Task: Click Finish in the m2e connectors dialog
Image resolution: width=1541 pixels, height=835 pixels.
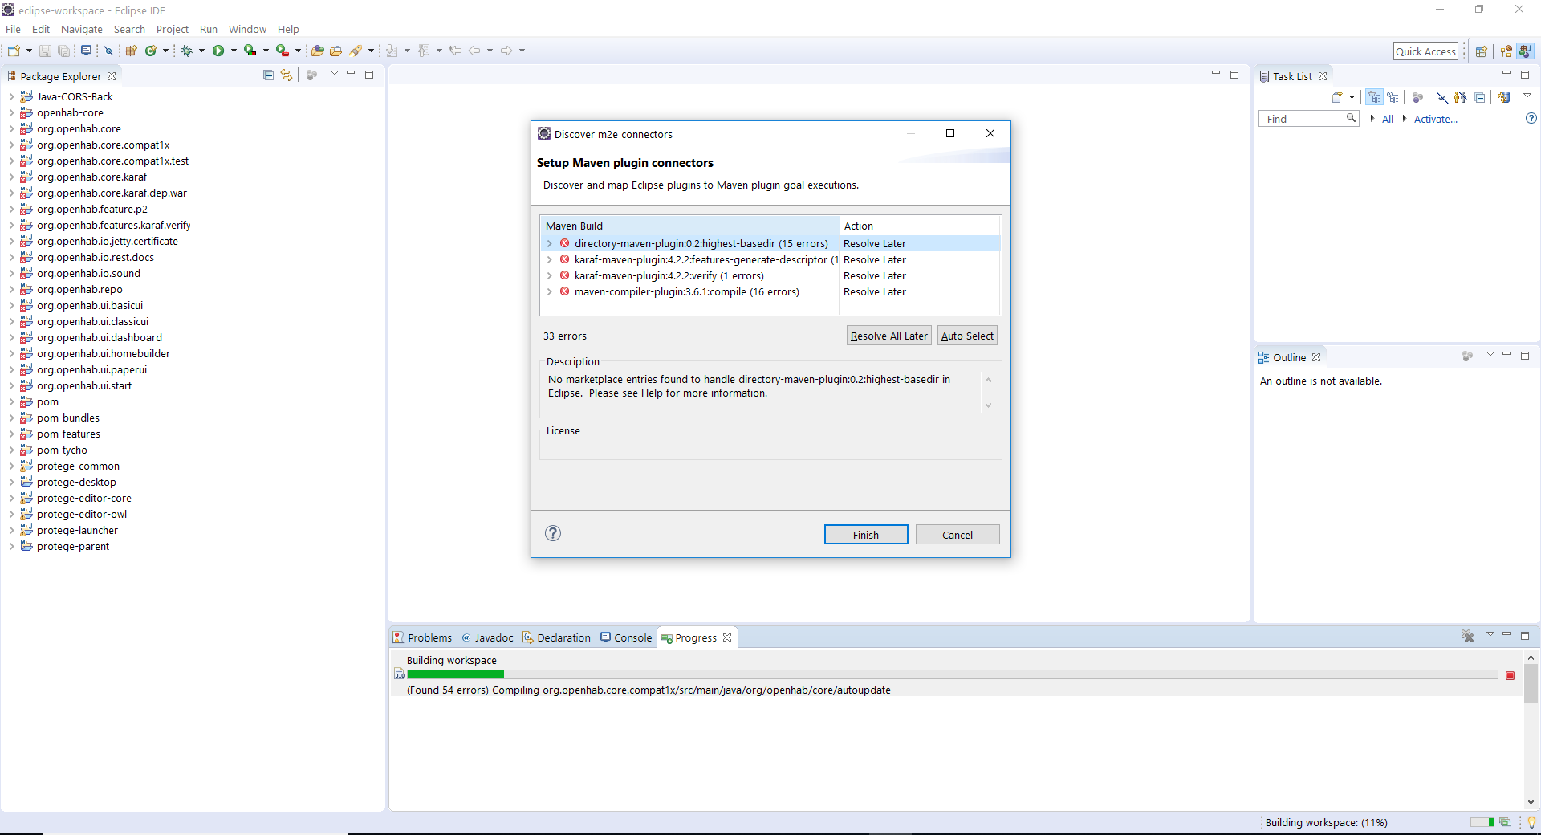Action: [865, 534]
